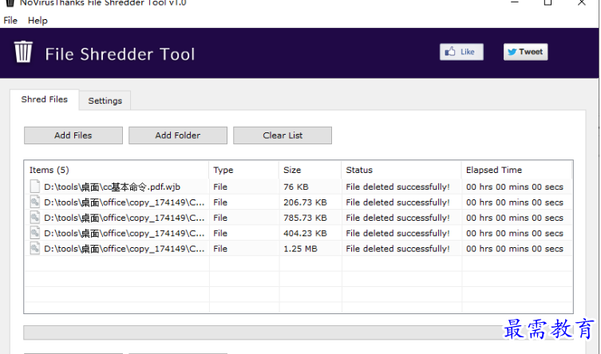
Task: Sort by the Elapsed Time column header
Action: (516, 170)
